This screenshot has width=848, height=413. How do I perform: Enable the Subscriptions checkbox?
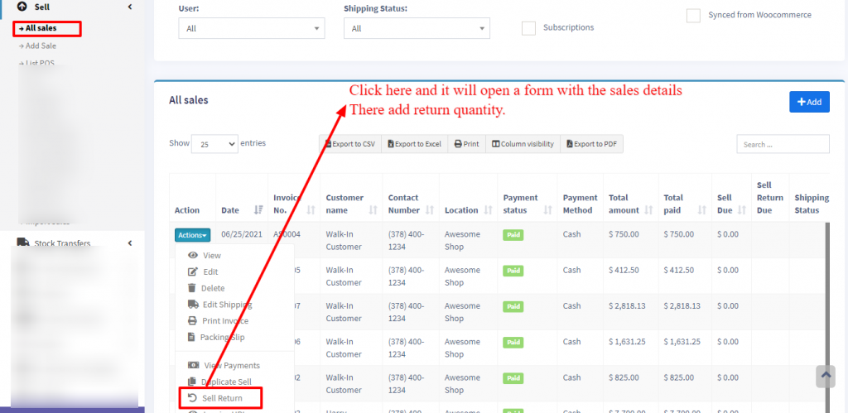528,28
